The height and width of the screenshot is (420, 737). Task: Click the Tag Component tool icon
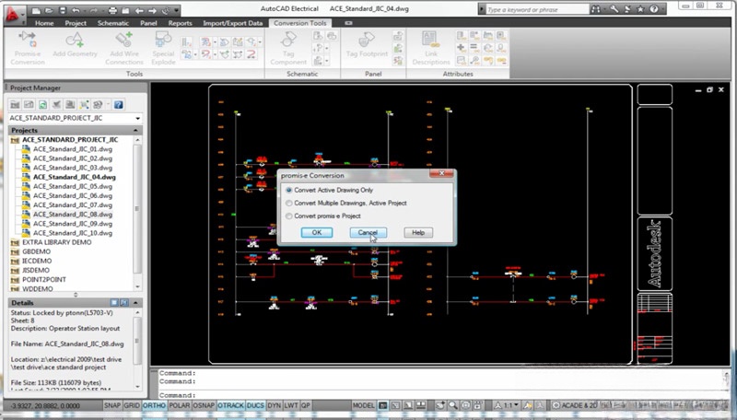[x=288, y=40]
